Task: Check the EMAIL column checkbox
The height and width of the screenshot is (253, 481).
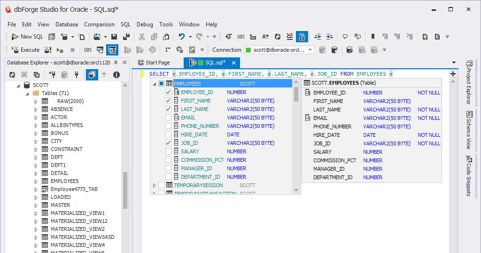Action: tap(168, 117)
